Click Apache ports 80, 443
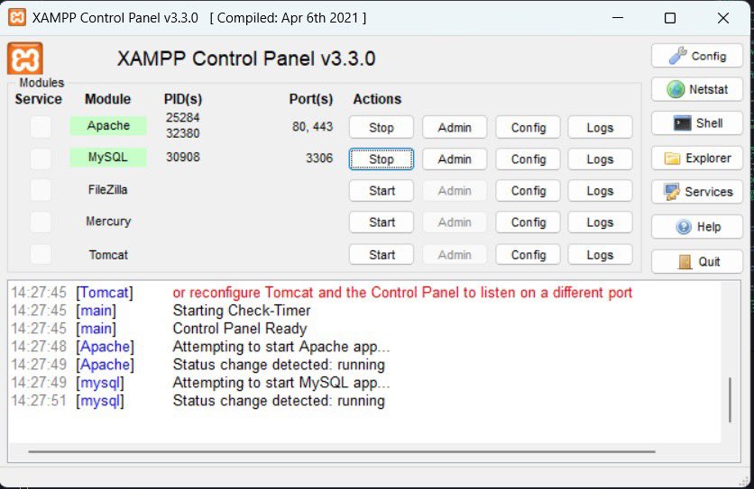This screenshot has height=489, width=754. coord(313,126)
